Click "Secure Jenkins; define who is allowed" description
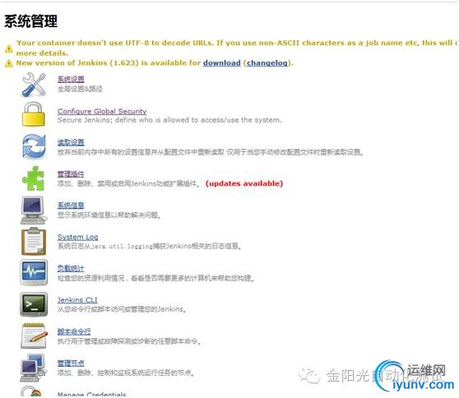The width and height of the screenshot is (459, 398). [169, 120]
